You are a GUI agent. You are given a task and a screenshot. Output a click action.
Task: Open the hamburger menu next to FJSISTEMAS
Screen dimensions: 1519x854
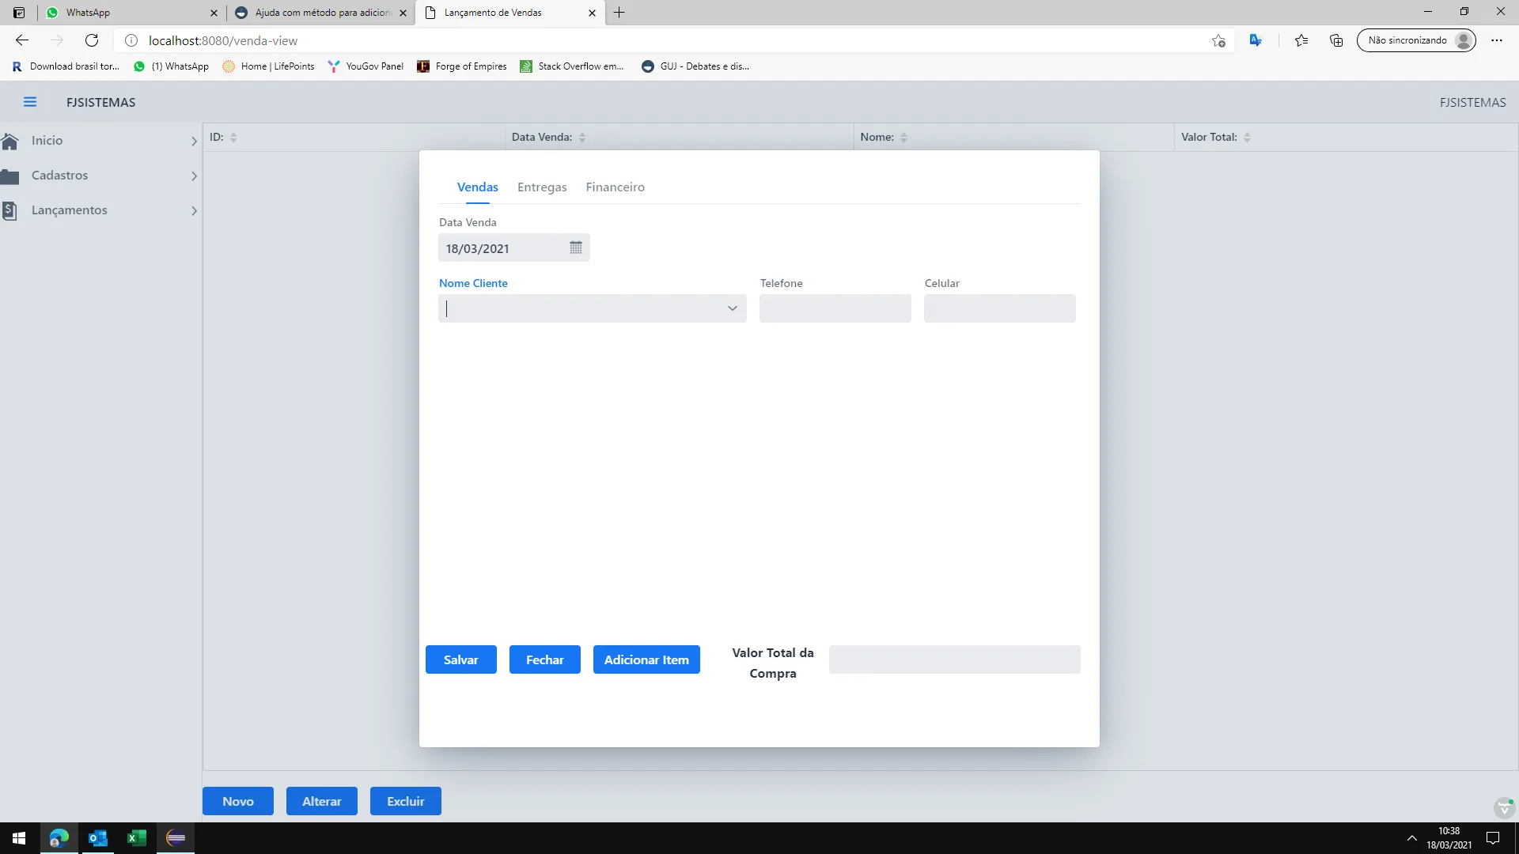30,102
